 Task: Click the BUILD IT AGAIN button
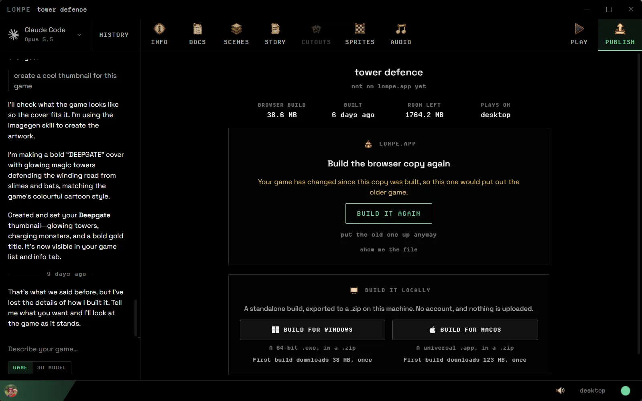389,213
